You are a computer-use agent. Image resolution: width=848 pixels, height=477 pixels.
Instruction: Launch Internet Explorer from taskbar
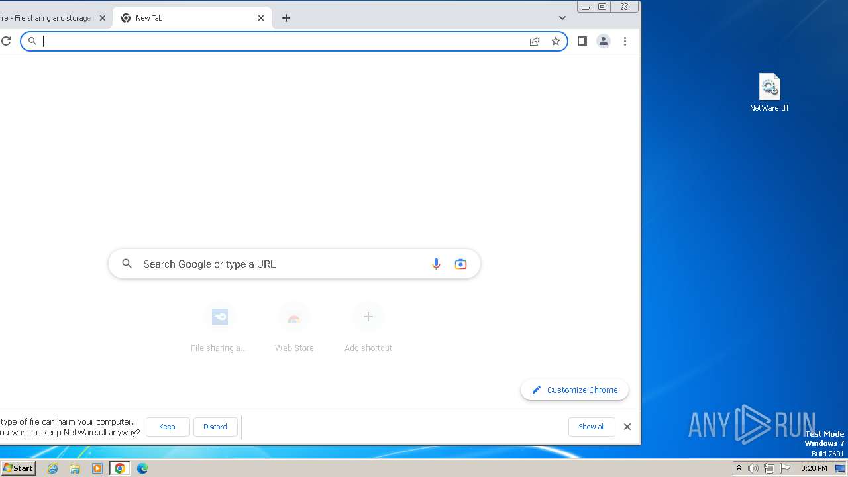[x=53, y=468]
